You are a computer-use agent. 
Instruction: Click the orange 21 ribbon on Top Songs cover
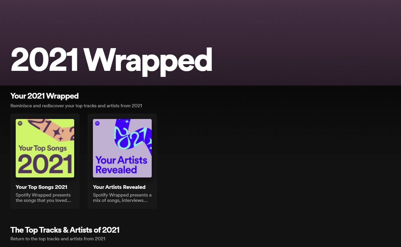[51, 130]
